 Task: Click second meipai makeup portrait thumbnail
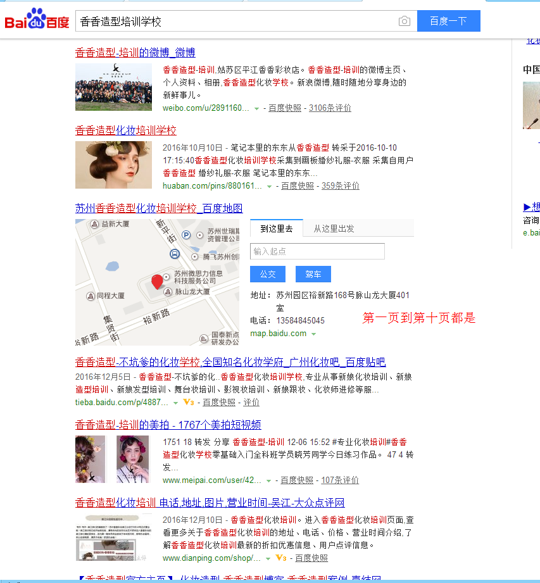pos(132,460)
